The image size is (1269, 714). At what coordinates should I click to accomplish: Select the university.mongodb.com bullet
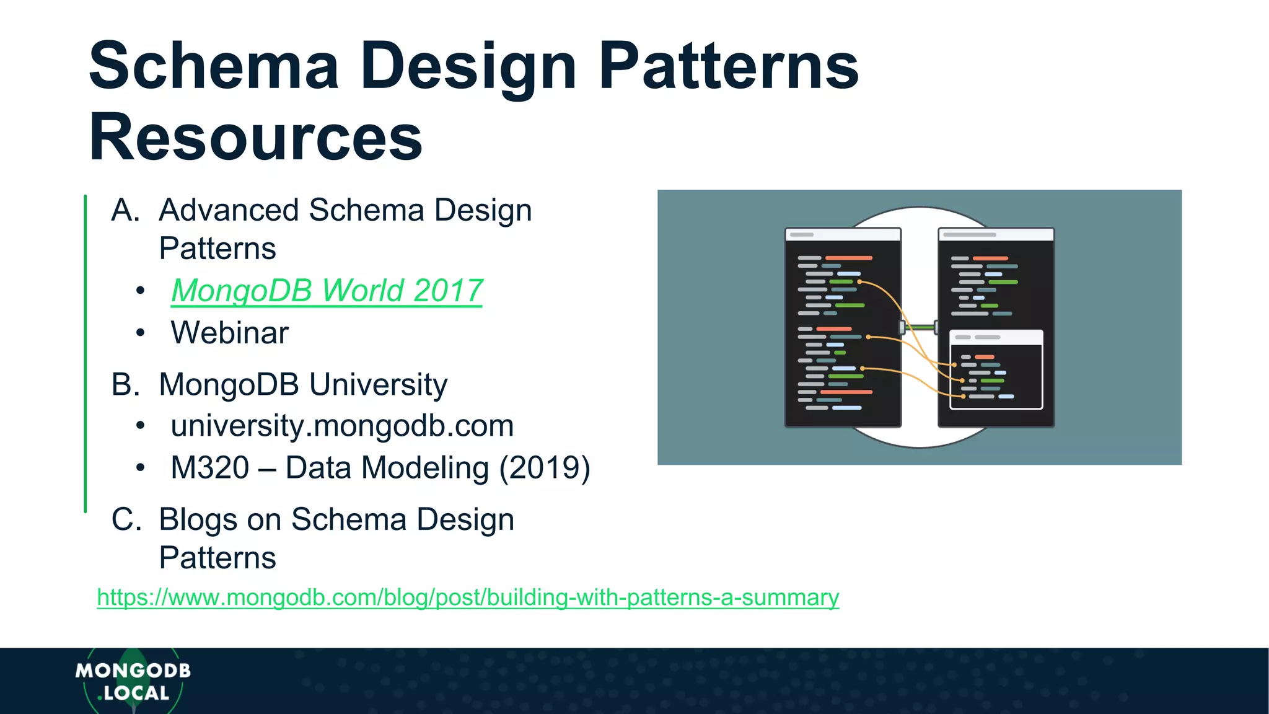[342, 426]
